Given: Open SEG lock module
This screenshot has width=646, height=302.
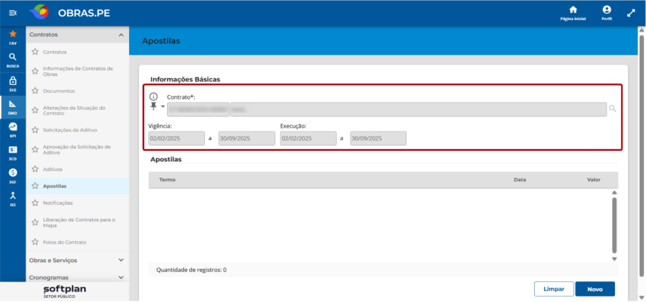Looking at the screenshot, I should coord(13,83).
